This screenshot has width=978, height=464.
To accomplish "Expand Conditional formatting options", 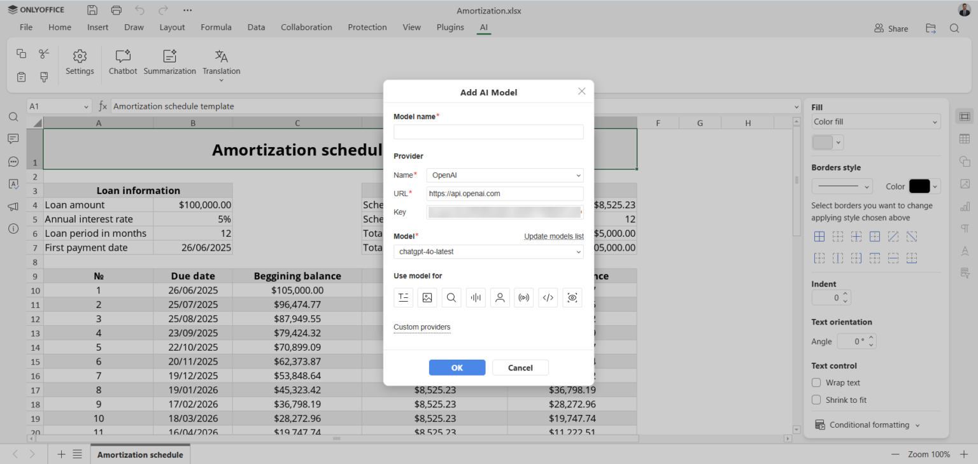I will coord(869,425).
